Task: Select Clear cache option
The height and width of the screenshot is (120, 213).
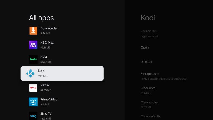Action: 149,104
